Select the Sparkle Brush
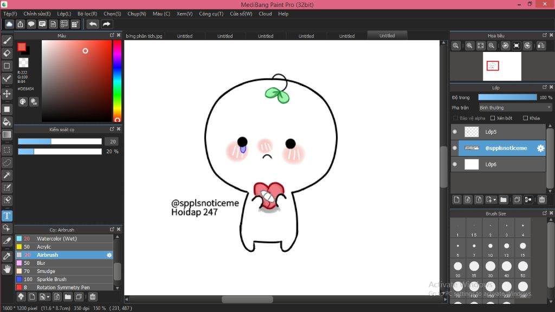Viewport: 555px width, 312px height. [x=64, y=279]
